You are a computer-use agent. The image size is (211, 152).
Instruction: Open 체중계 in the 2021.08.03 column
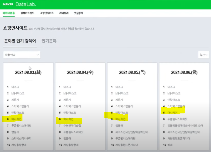click(x=15, y=100)
